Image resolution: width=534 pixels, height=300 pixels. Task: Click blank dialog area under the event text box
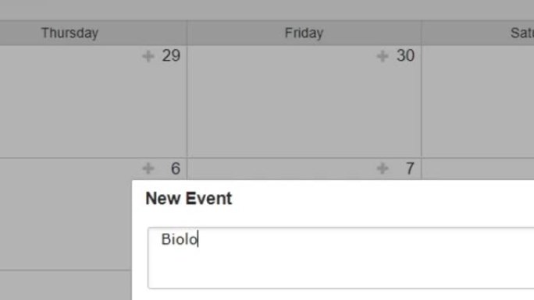340,295
